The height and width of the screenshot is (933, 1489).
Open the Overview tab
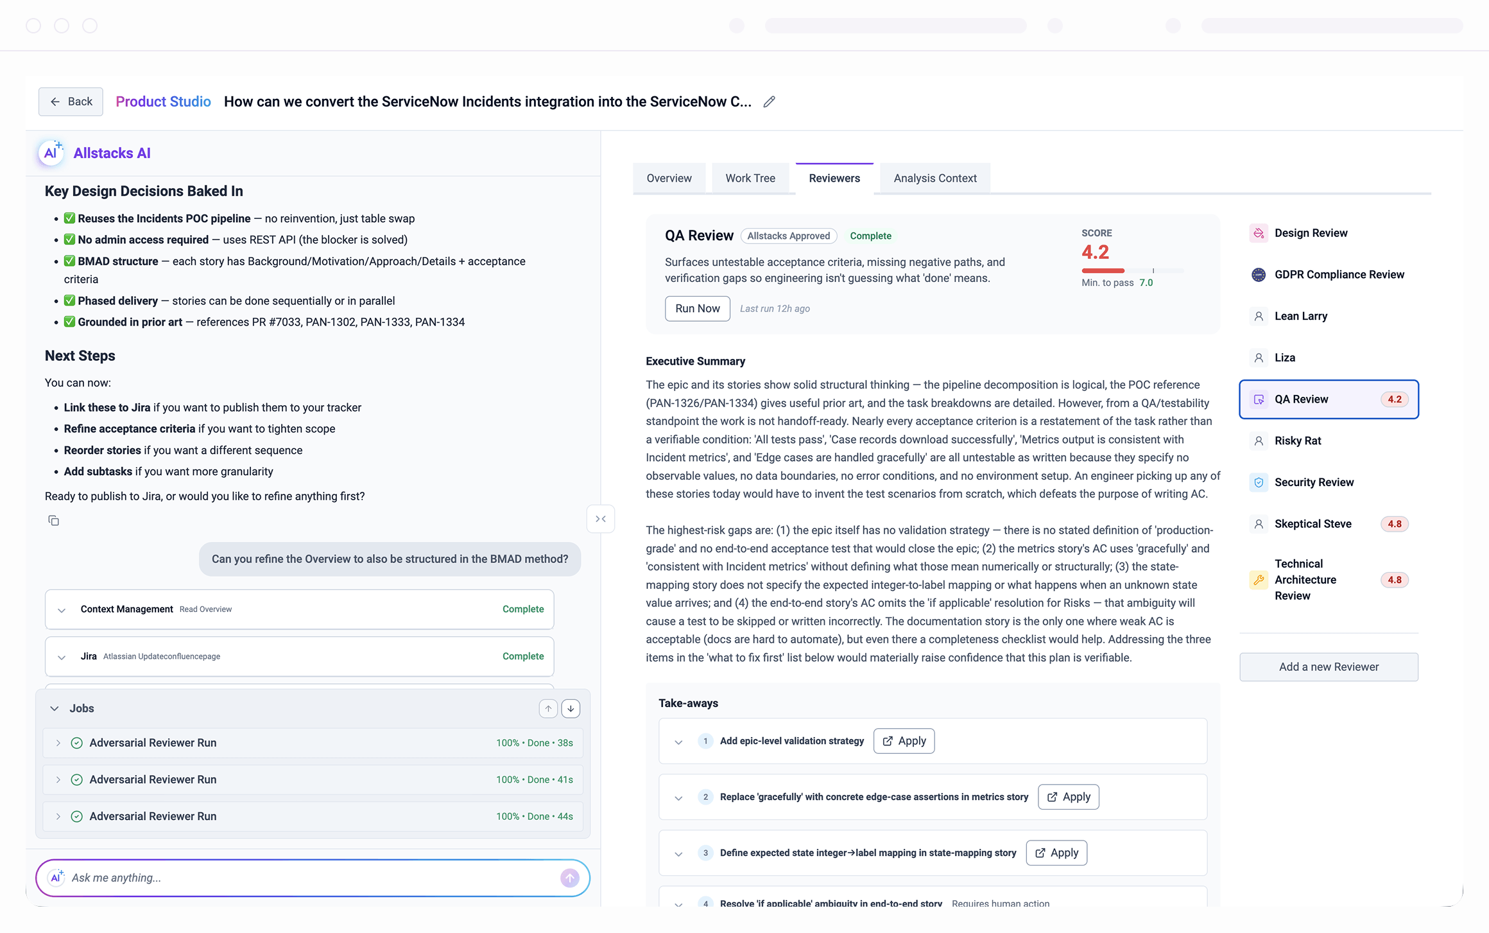[669, 178]
